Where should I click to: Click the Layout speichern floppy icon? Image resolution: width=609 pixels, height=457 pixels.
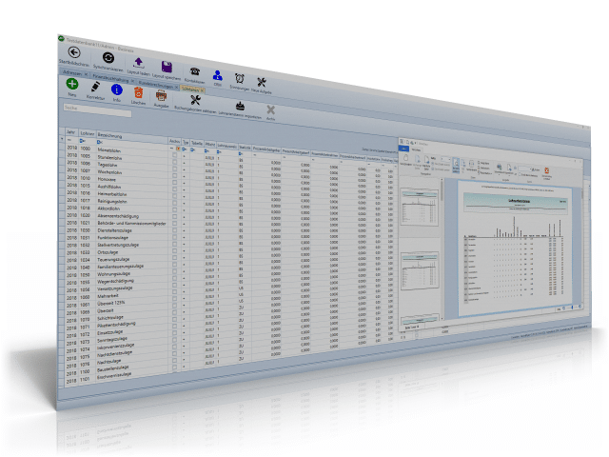[x=167, y=67]
